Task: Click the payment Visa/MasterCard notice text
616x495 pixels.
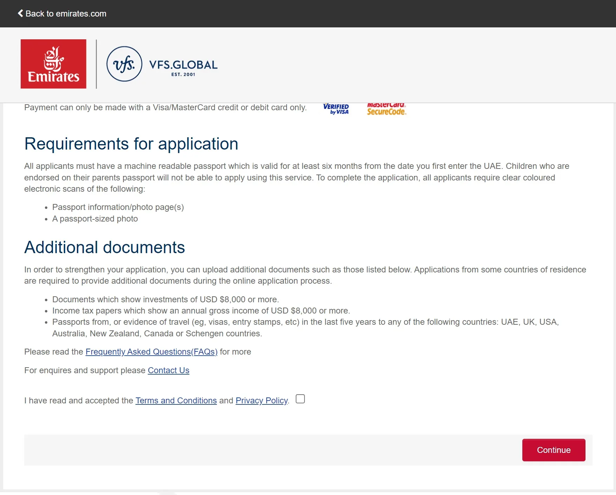Action: 165,107
